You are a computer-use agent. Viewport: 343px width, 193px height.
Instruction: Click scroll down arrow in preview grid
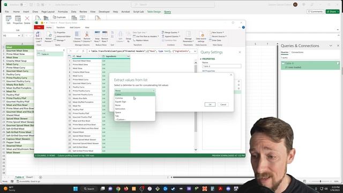196,150
